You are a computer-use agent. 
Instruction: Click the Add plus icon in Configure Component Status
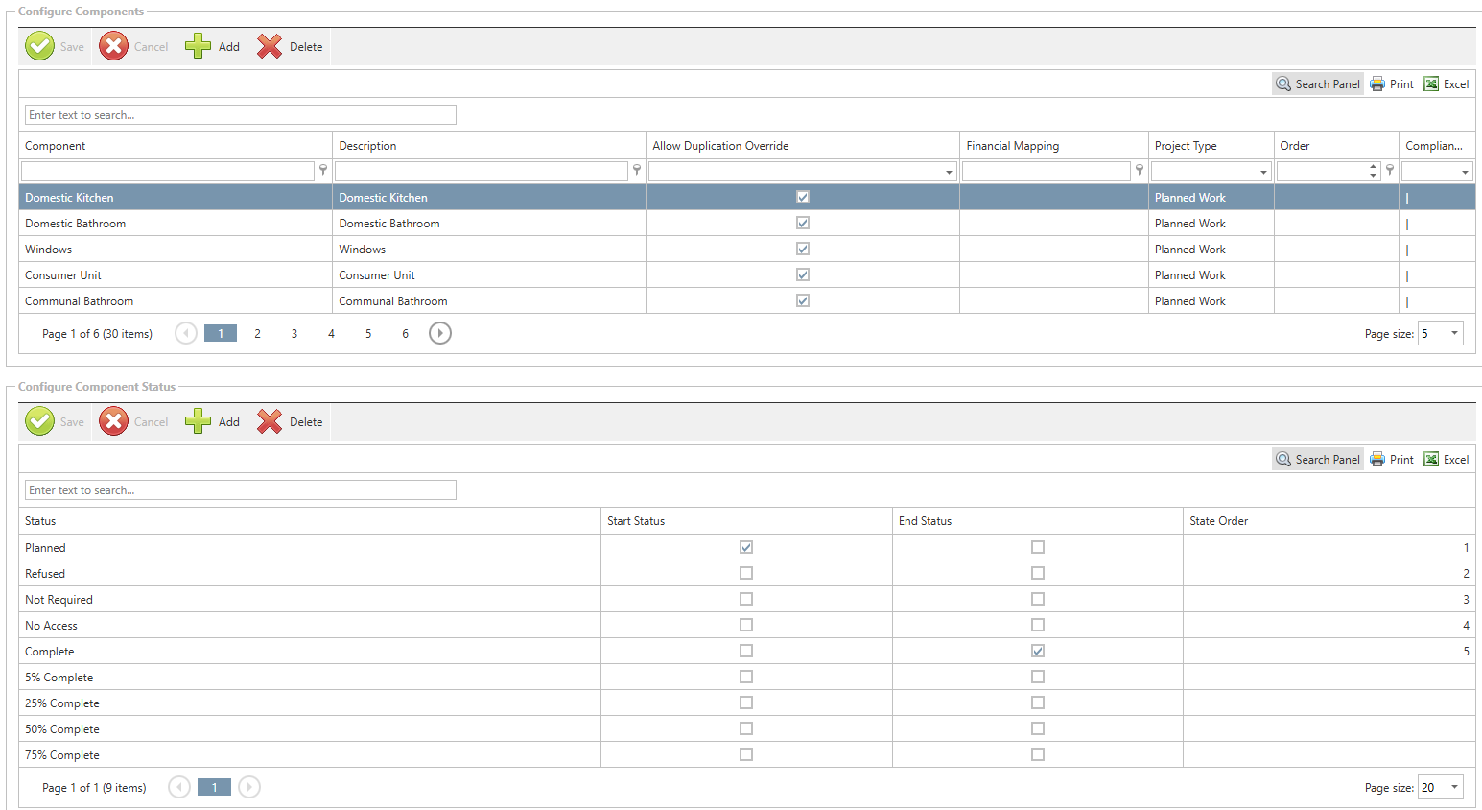point(199,421)
